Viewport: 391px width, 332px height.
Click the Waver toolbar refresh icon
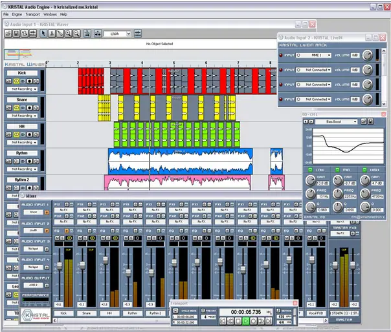click(x=25, y=34)
